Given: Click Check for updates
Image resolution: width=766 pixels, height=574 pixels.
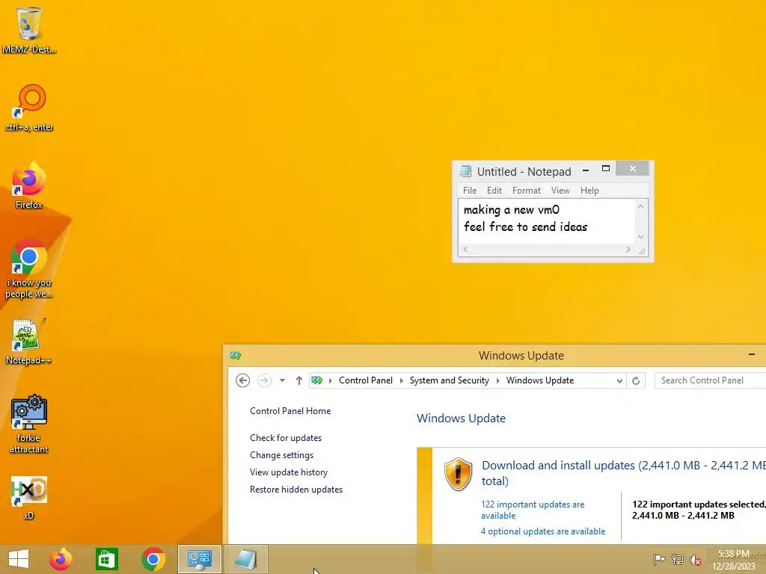Looking at the screenshot, I should (x=286, y=438).
